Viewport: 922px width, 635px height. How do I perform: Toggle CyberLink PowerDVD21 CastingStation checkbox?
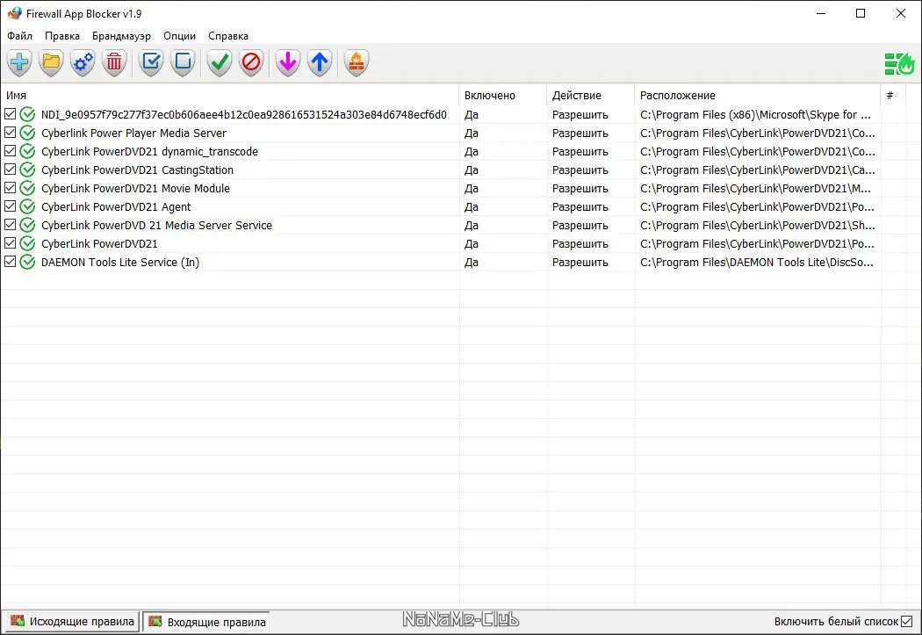(x=10, y=170)
